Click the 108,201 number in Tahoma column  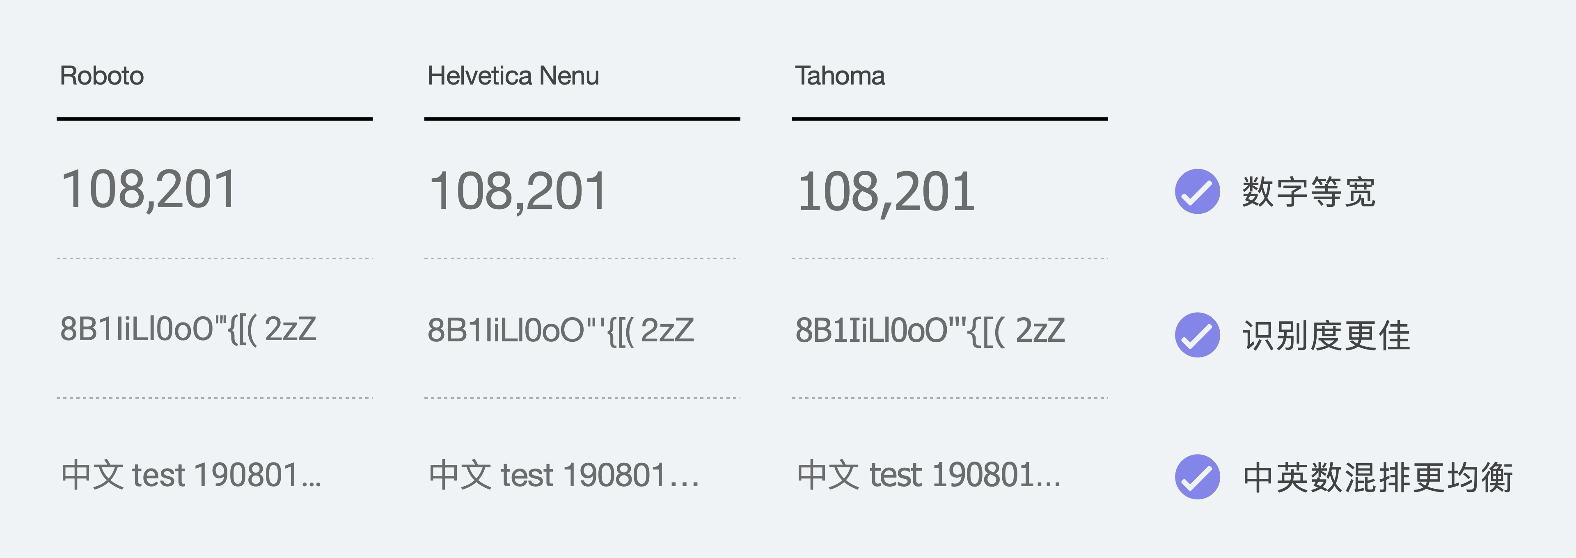[886, 192]
